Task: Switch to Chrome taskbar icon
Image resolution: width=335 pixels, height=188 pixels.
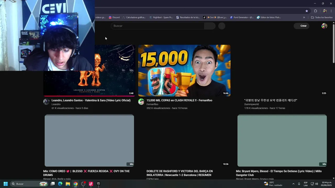Action: [75, 184]
